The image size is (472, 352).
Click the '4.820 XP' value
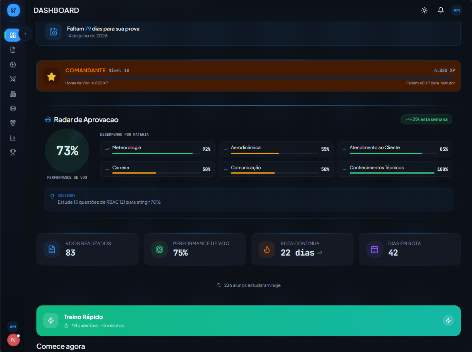pyautogui.click(x=444, y=71)
